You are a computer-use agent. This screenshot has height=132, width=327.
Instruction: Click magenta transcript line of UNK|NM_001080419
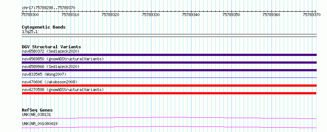[x=169, y=127]
